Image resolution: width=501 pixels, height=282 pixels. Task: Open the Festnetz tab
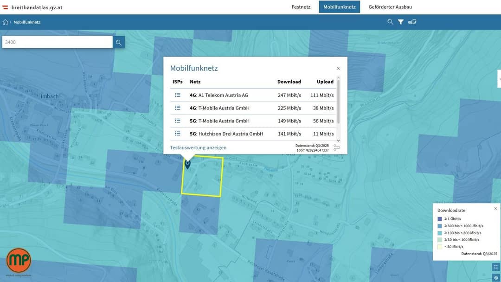301,6
